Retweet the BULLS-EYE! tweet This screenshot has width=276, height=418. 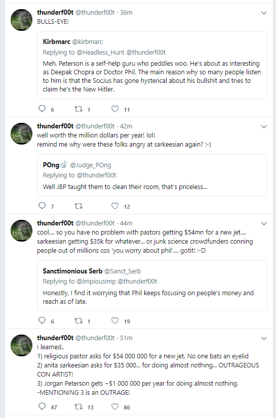pos(78,109)
